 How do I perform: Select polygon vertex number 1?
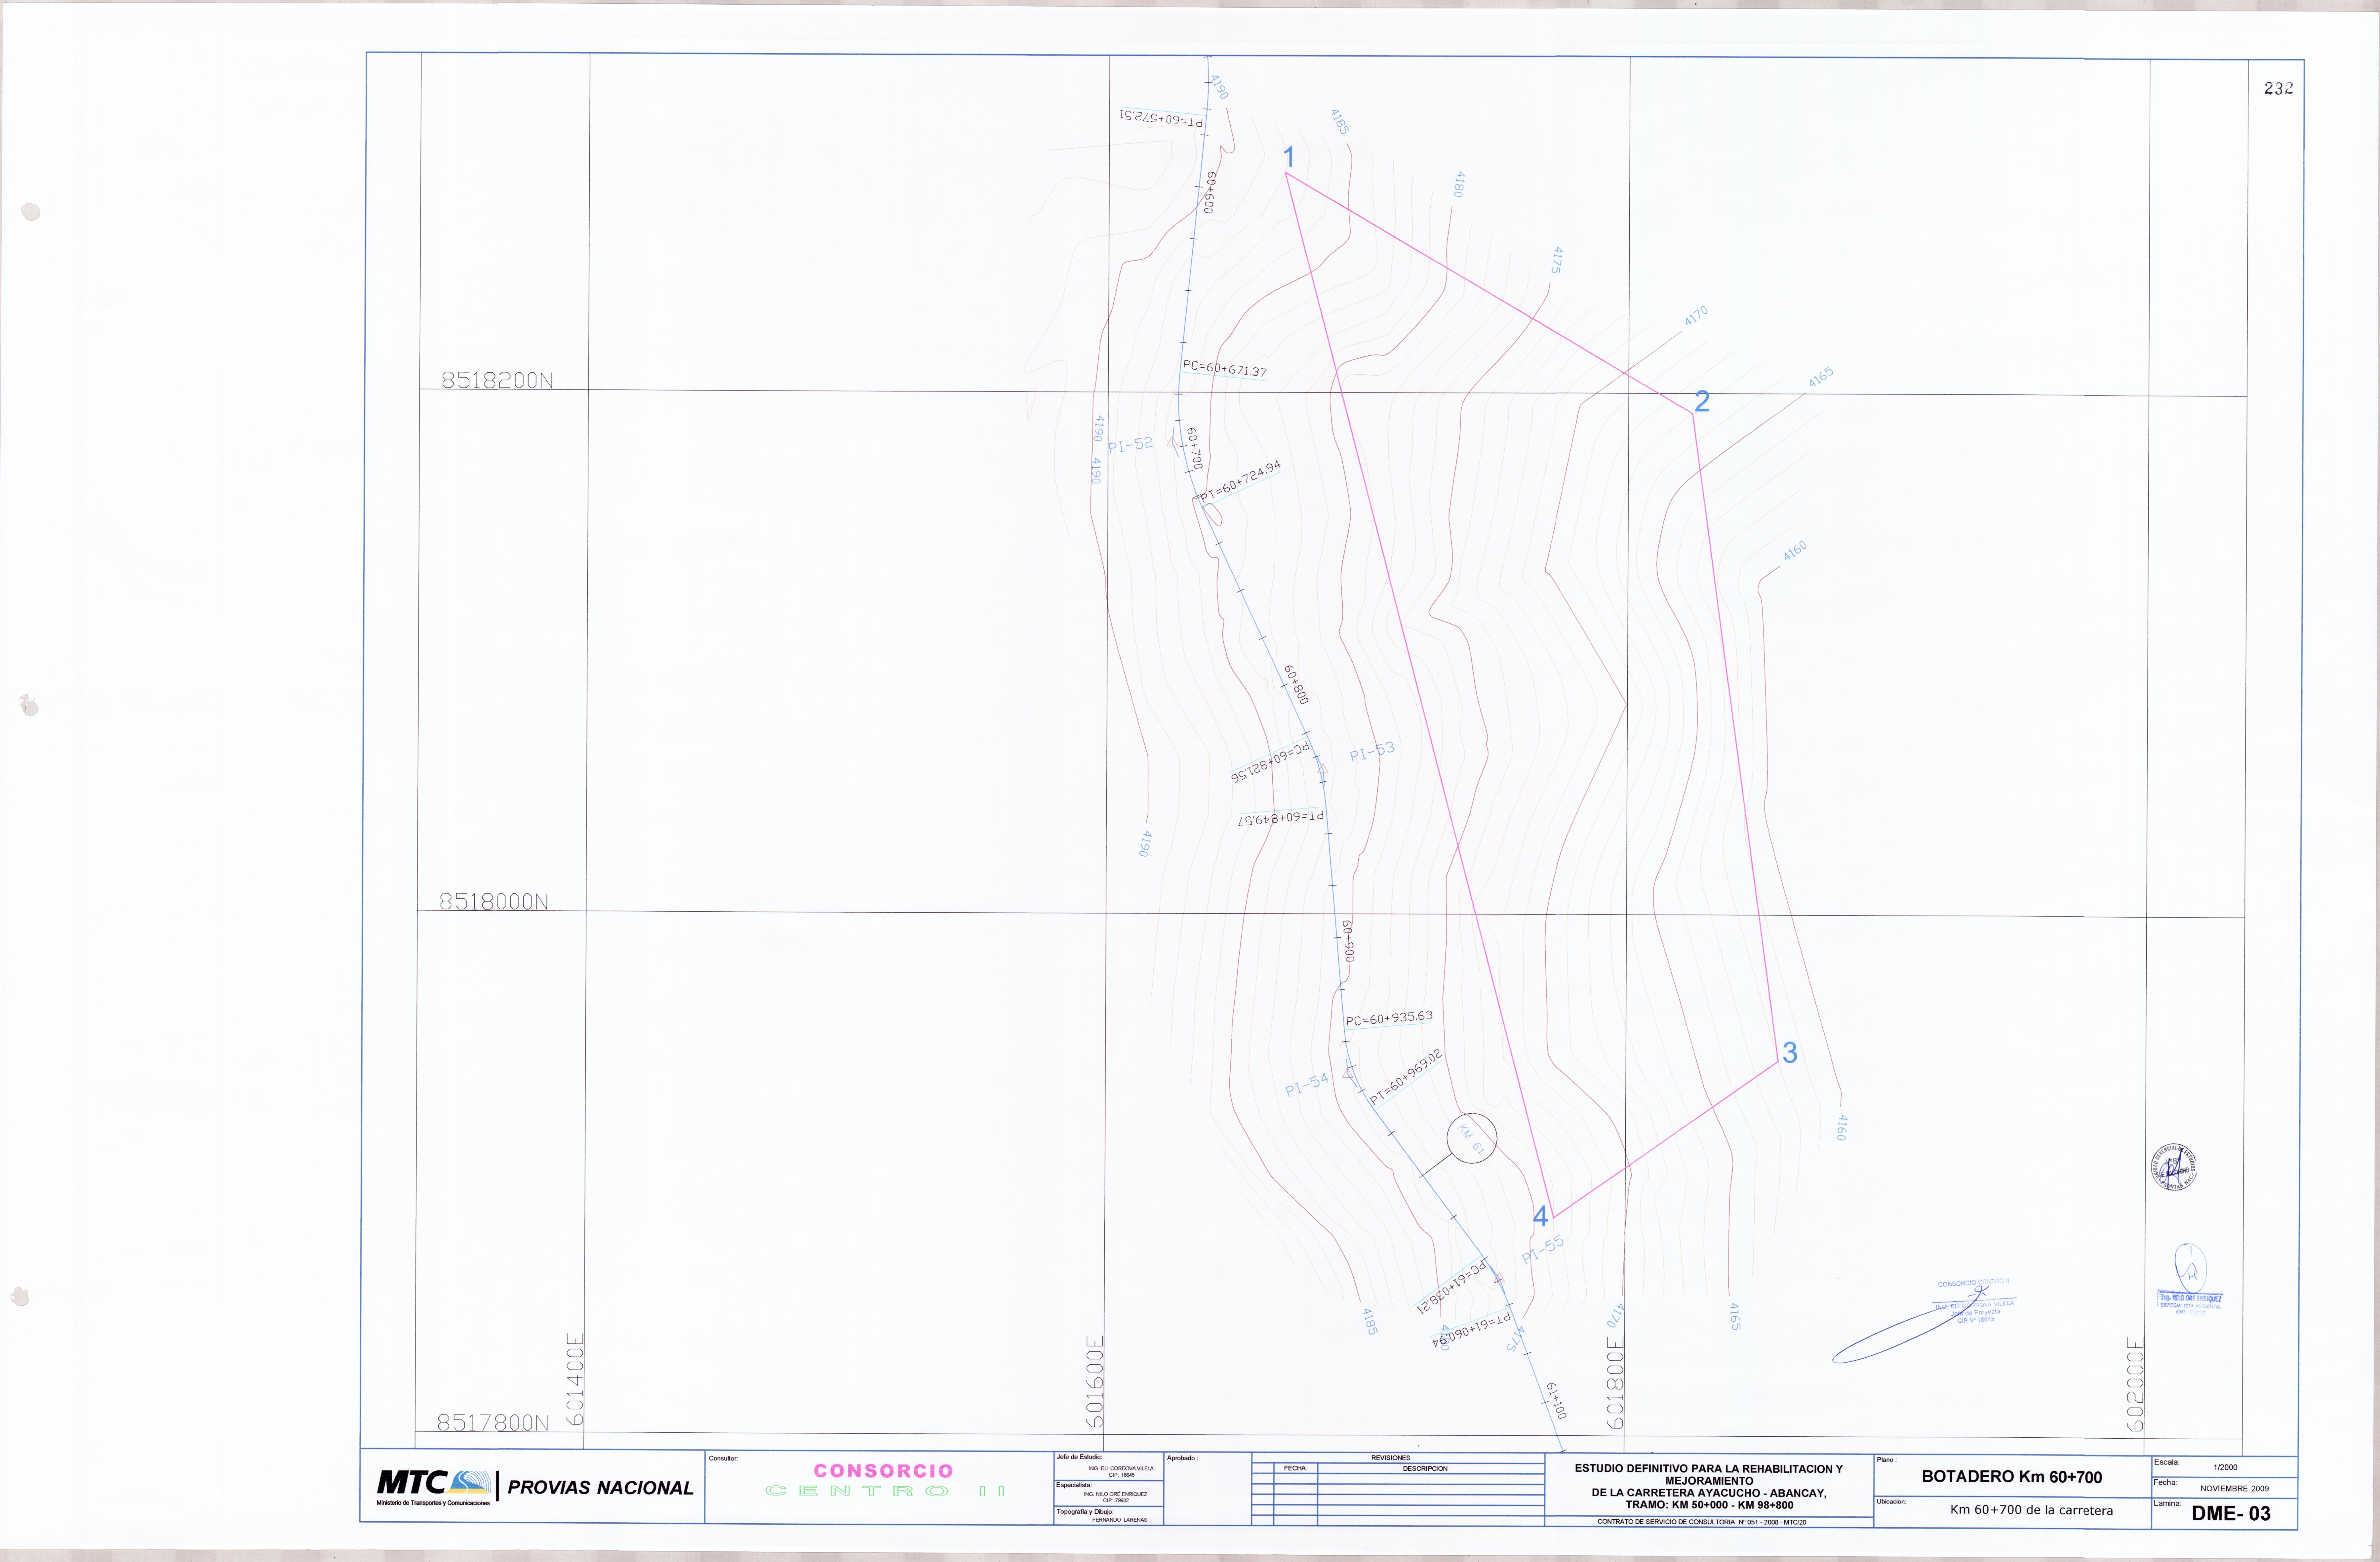click(1289, 157)
